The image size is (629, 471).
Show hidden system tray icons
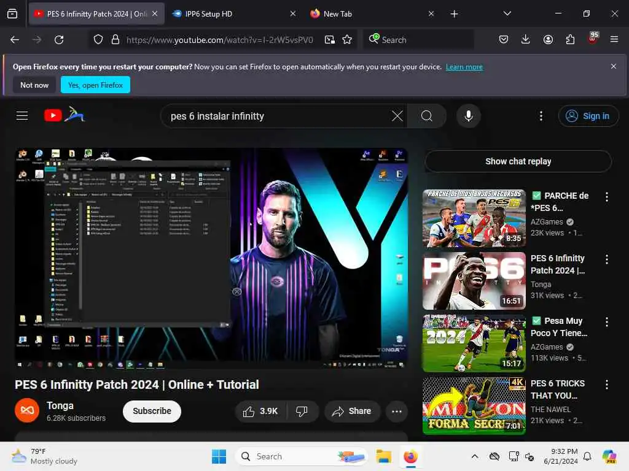coord(475,456)
